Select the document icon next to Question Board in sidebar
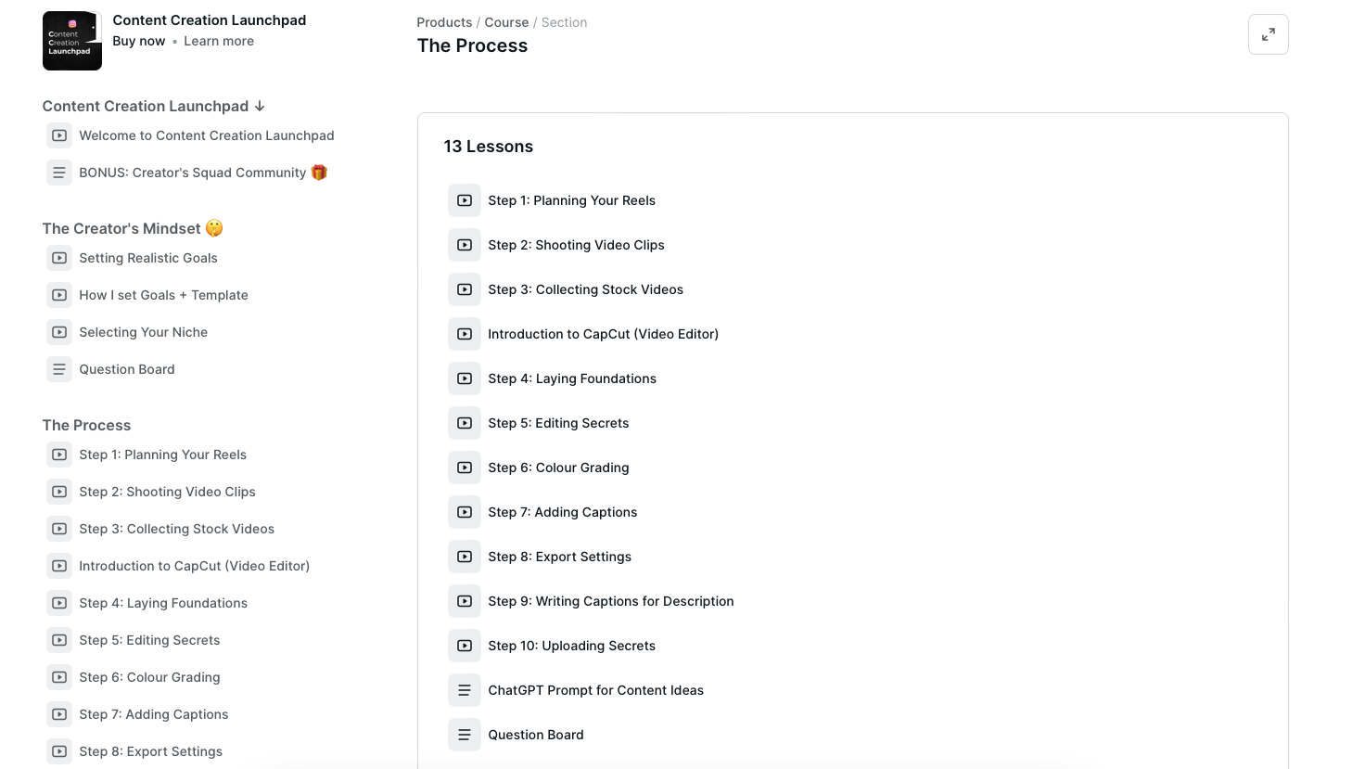The image size is (1352, 769). [x=59, y=369]
